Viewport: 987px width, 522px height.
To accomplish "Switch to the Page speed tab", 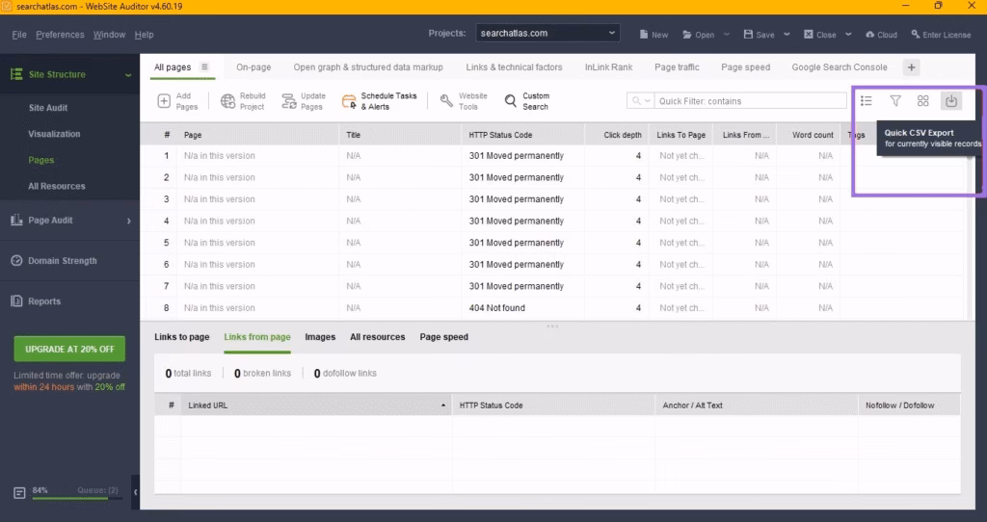I will pos(745,67).
